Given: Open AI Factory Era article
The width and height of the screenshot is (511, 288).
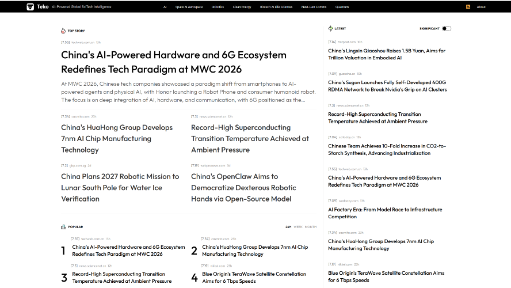Looking at the screenshot, I should click(385, 213).
